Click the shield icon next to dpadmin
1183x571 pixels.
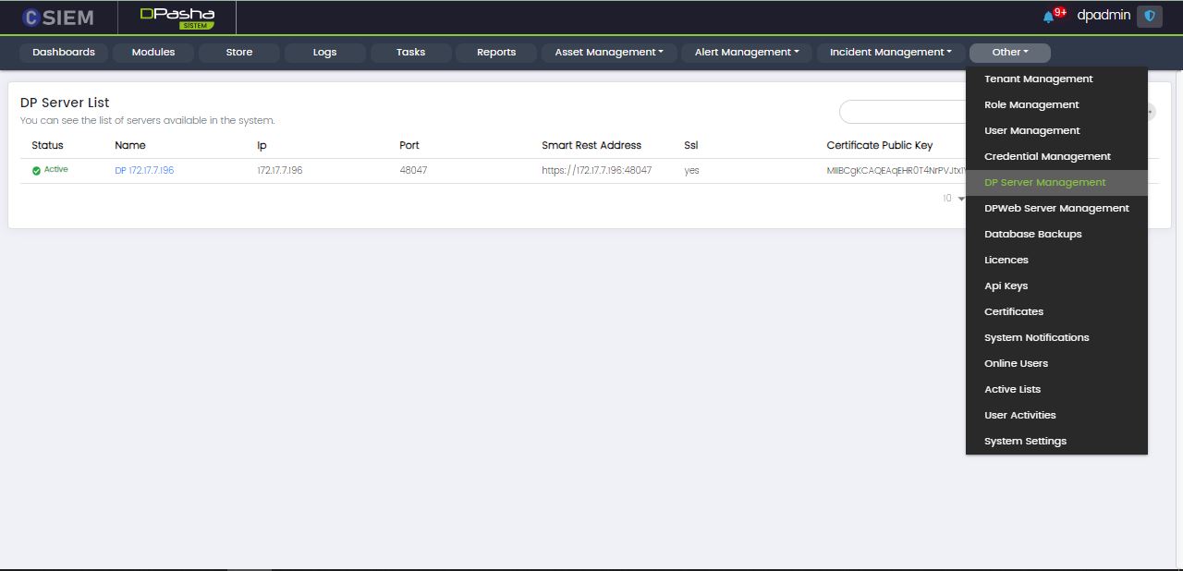coord(1149,16)
